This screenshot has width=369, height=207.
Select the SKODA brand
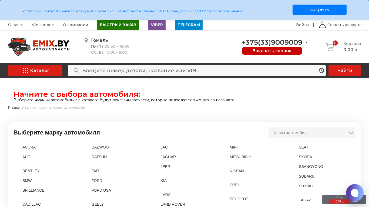306,157
